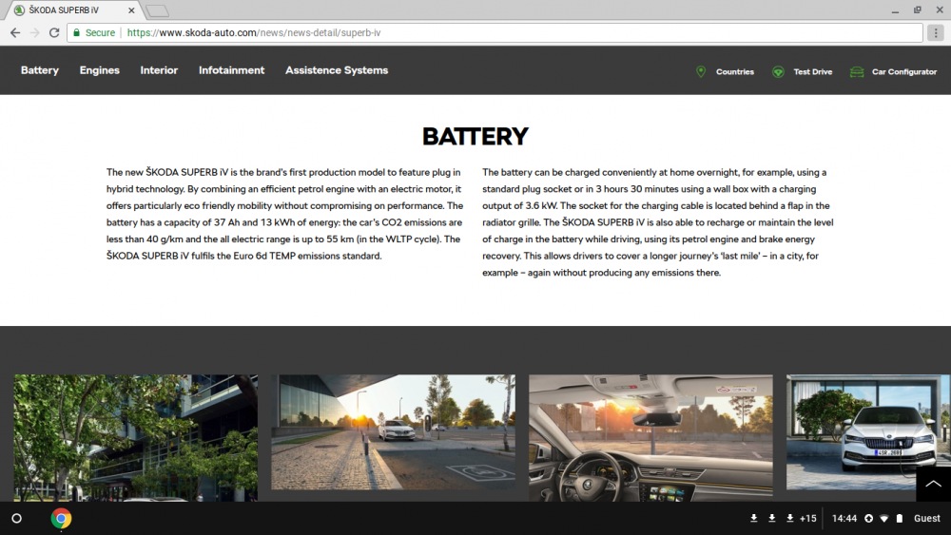The image size is (951, 535).
Task: Open the Engines navigation item
Action: [100, 70]
